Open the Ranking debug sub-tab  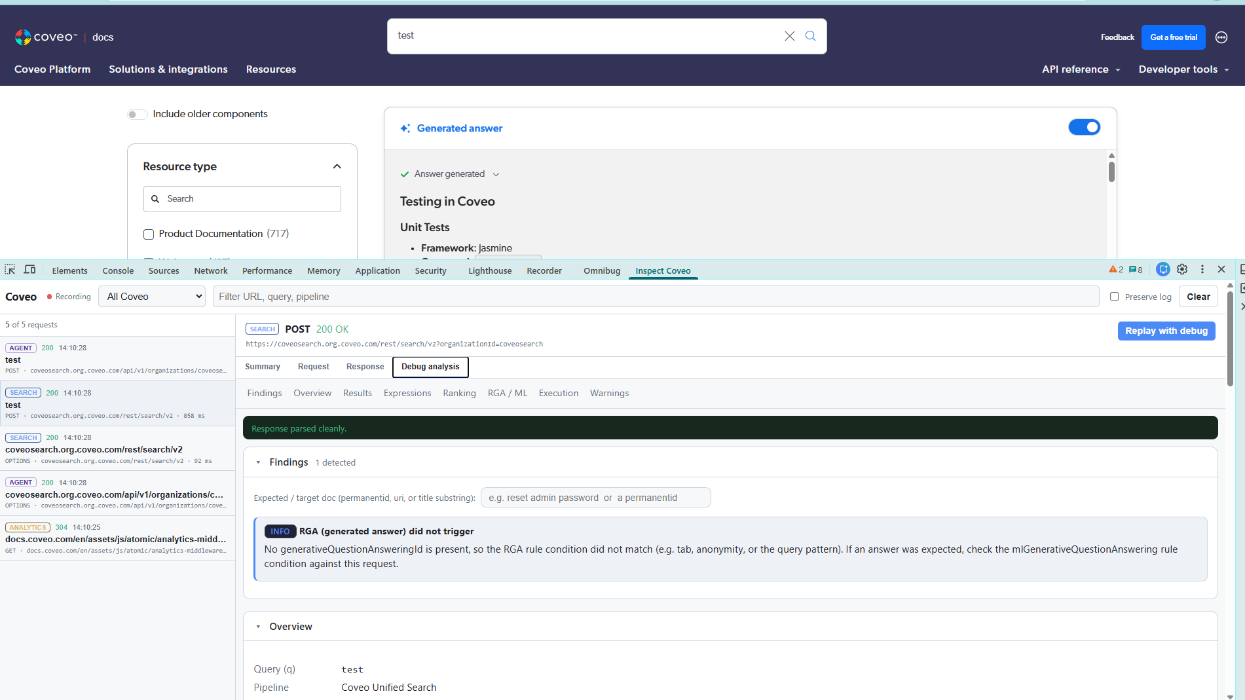tap(459, 393)
